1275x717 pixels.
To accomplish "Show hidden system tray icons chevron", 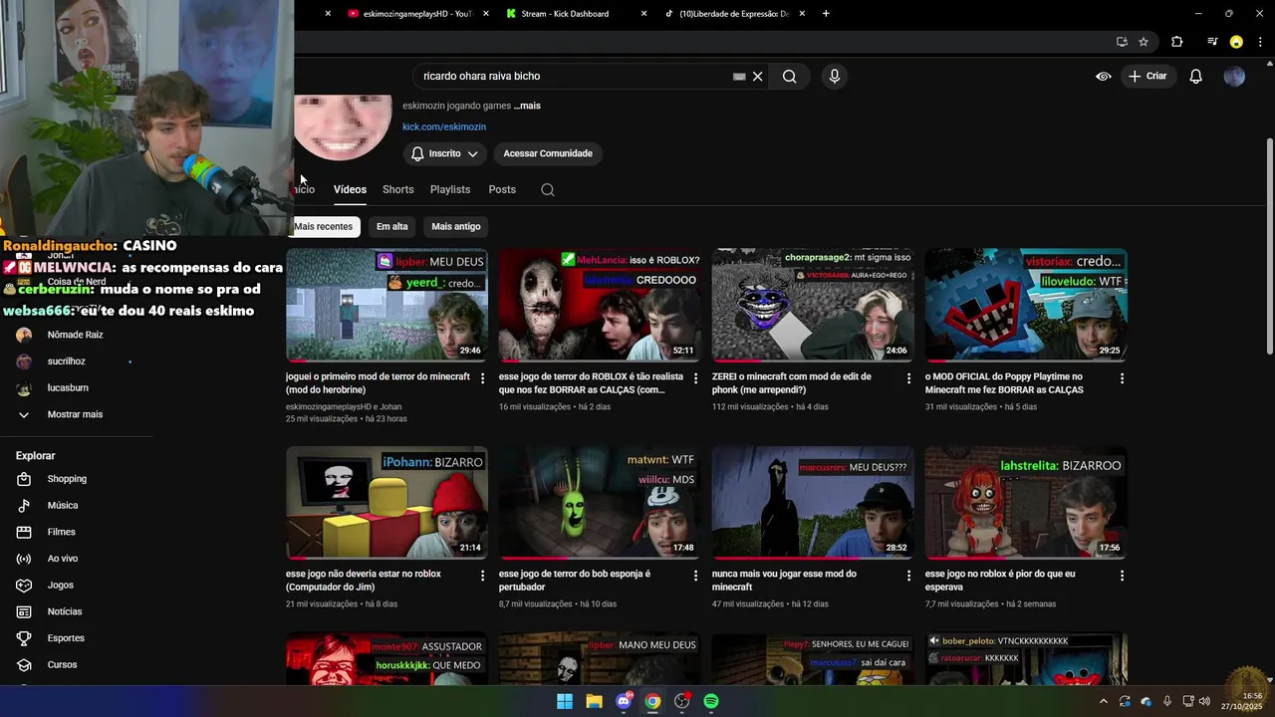I will tap(1103, 701).
